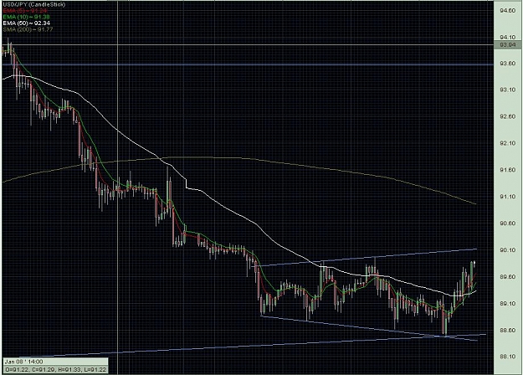Click the 89.10 price axis label

(507, 304)
